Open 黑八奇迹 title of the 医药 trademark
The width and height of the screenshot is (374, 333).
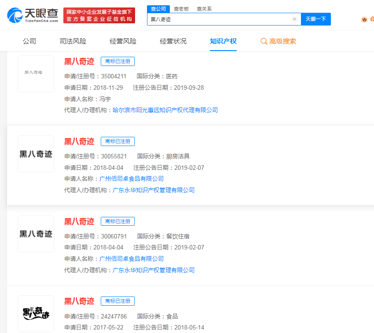pos(79,61)
